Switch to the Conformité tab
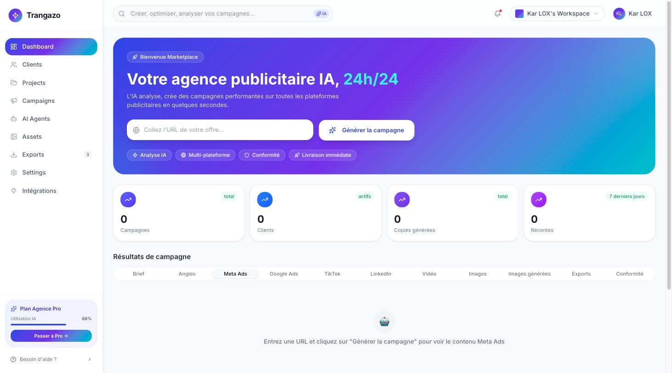672x373 pixels. [630, 274]
